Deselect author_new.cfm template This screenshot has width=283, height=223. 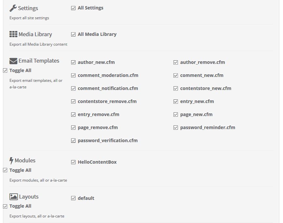point(73,62)
